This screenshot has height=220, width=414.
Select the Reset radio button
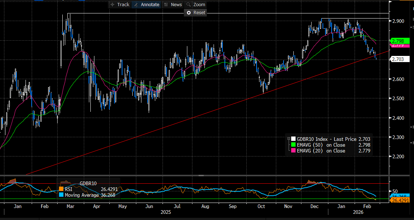coord(189,13)
